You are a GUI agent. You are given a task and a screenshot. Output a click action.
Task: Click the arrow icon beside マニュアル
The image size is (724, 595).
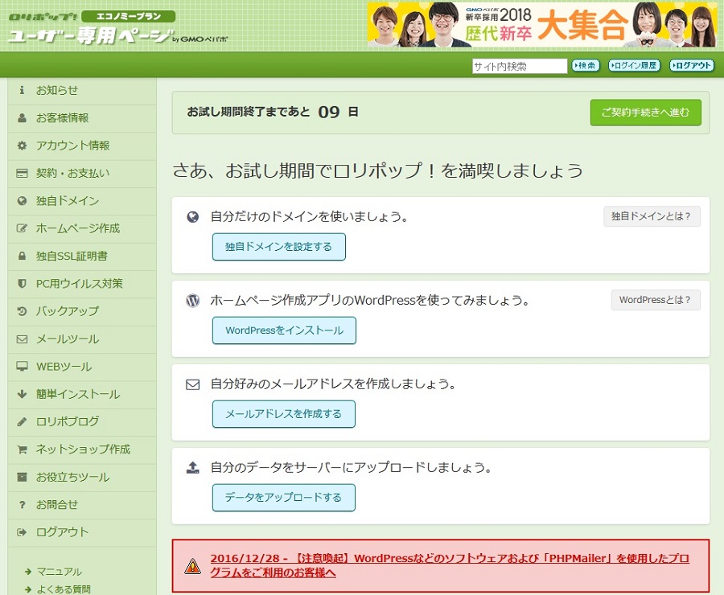28,572
